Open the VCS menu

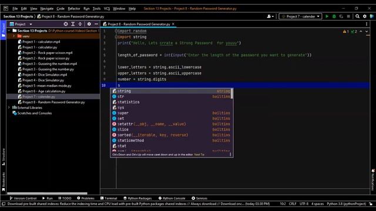(x=107, y=8)
